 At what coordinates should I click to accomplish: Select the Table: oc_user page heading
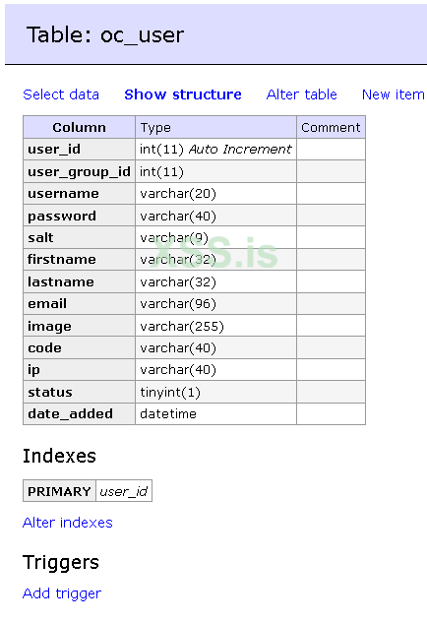click(x=105, y=35)
